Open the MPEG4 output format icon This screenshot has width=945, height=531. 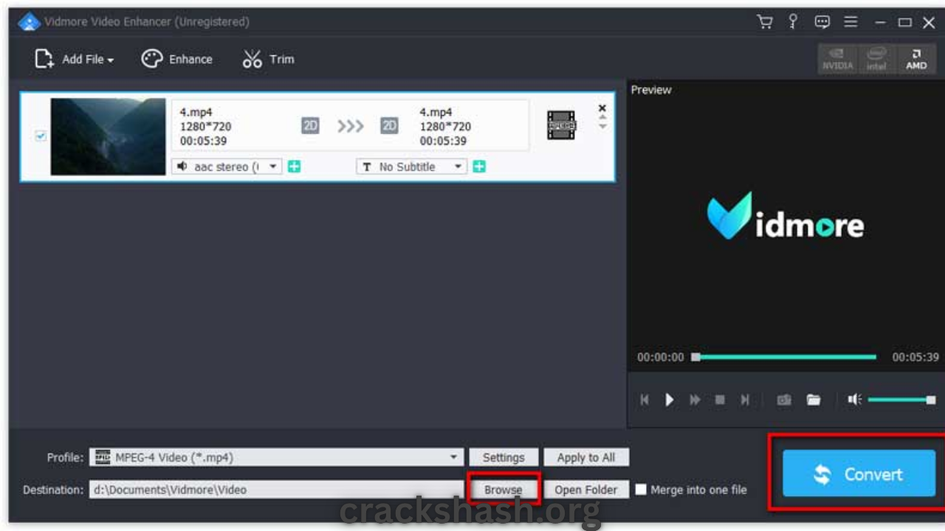[561, 125]
